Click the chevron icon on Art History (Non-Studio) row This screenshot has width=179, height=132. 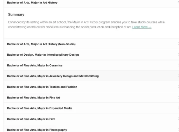tap(178, 44)
